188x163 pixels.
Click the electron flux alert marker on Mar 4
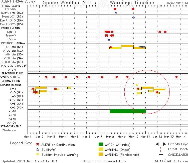[x=66, y=77]
